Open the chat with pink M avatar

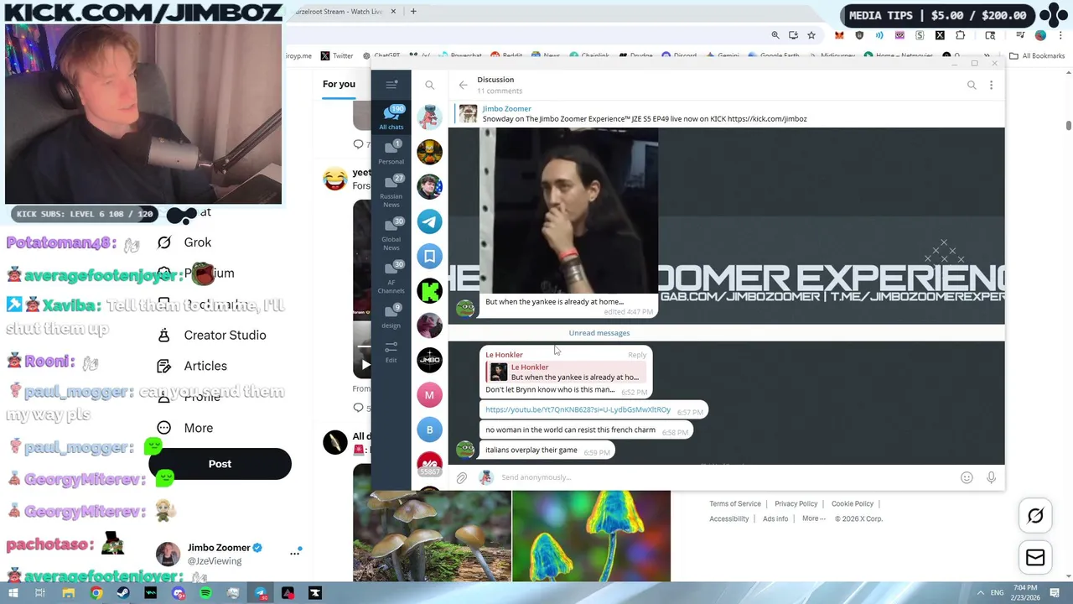tap(429, 395)
